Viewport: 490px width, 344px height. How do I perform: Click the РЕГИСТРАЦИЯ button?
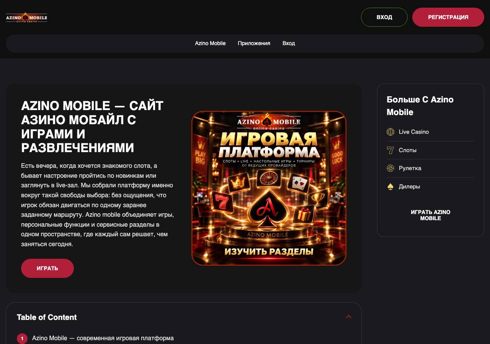[x=448, y=17]
